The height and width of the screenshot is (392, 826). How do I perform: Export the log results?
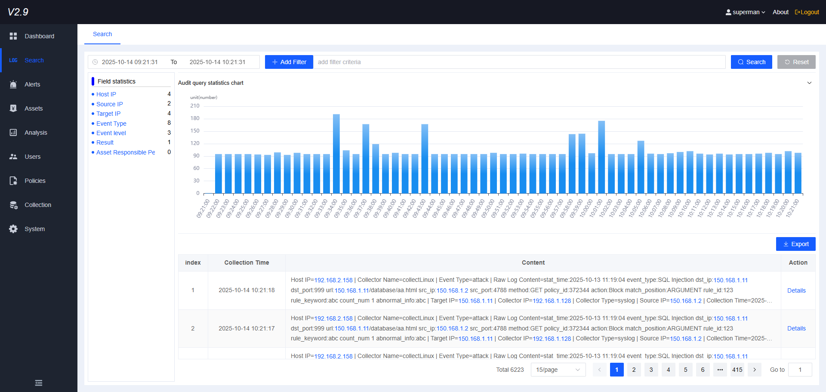pyautogui.click(x=796, y=244)
